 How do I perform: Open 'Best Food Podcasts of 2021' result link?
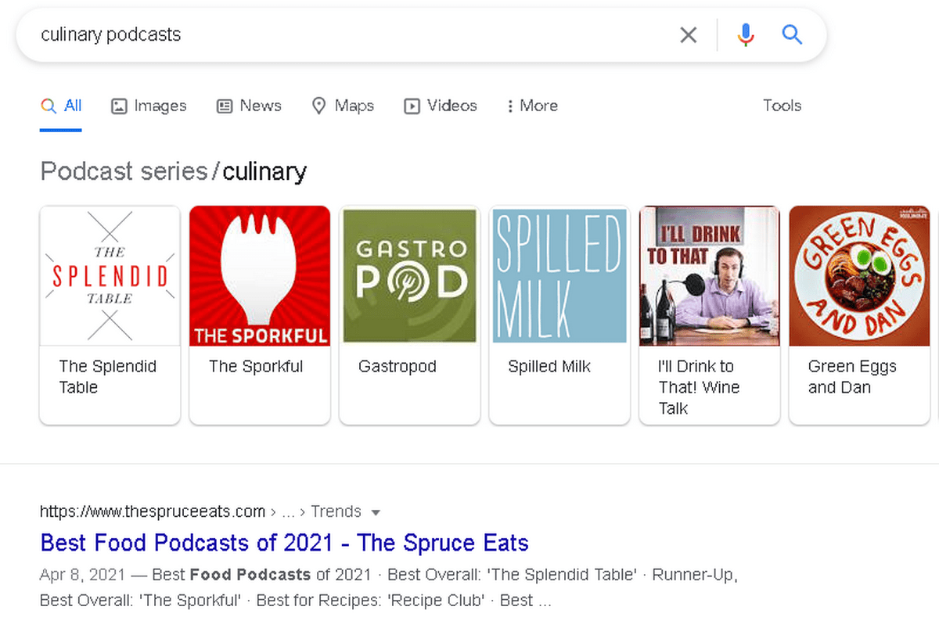pyautogui.click(x=284, y=543)
